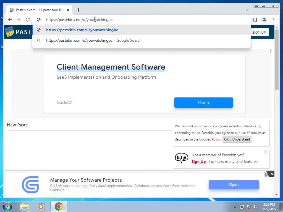The height and width of the screenshot is (212, 283).
Task: Open the Windows Start menu
Action: (x=7, y=206)
